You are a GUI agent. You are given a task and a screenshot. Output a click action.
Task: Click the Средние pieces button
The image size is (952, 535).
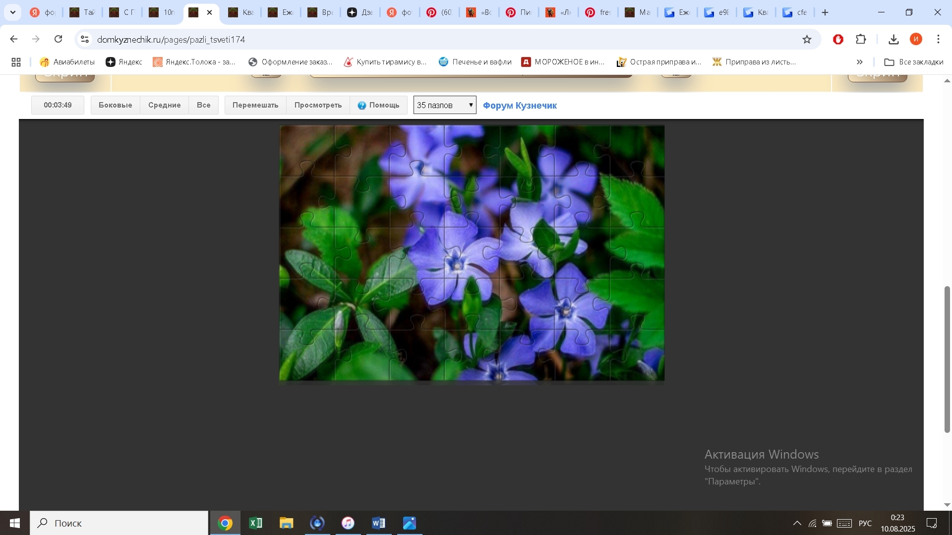165,105
